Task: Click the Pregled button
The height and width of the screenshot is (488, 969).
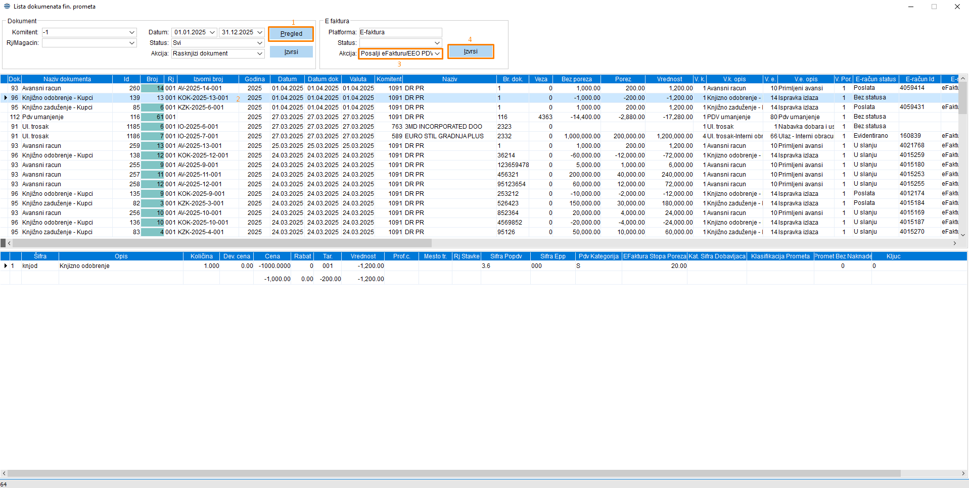Action: click(291, 34)
